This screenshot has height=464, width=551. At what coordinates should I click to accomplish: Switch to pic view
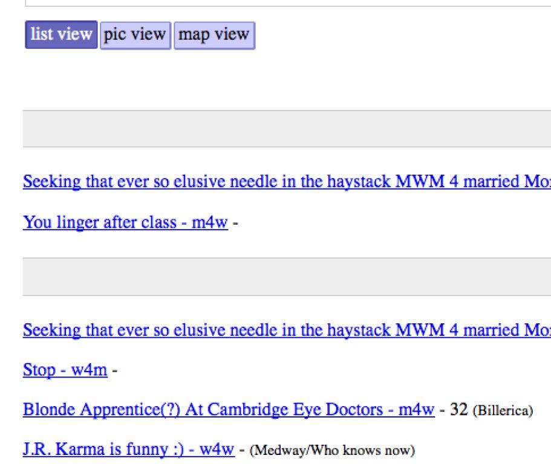135,34
